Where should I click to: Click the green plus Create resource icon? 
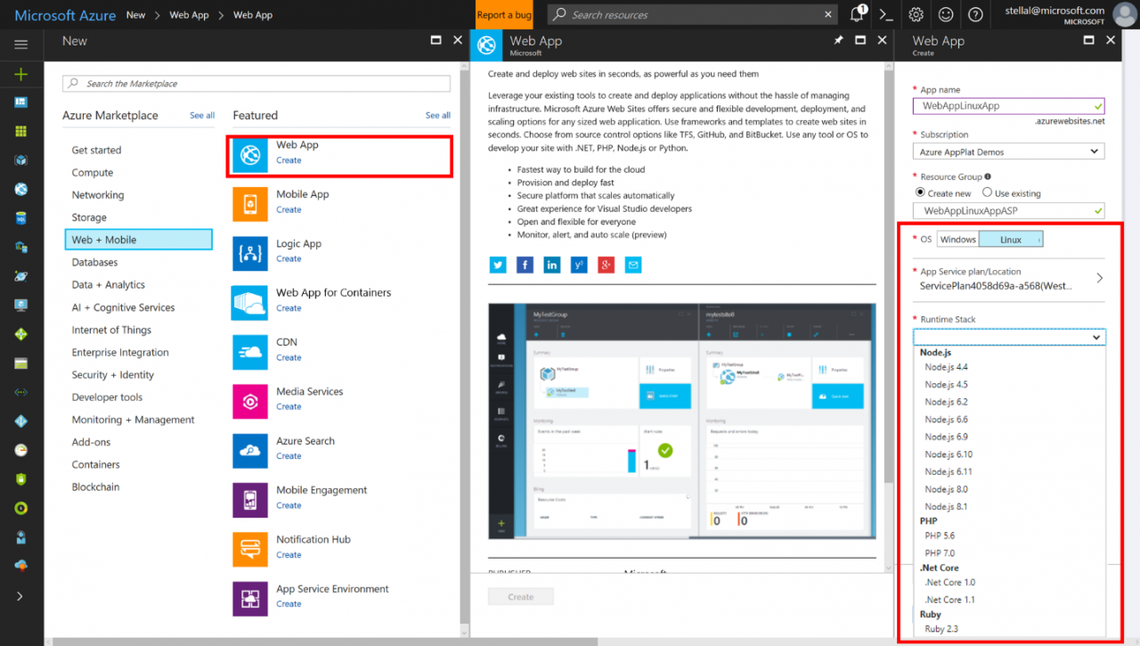coord(20,73)
